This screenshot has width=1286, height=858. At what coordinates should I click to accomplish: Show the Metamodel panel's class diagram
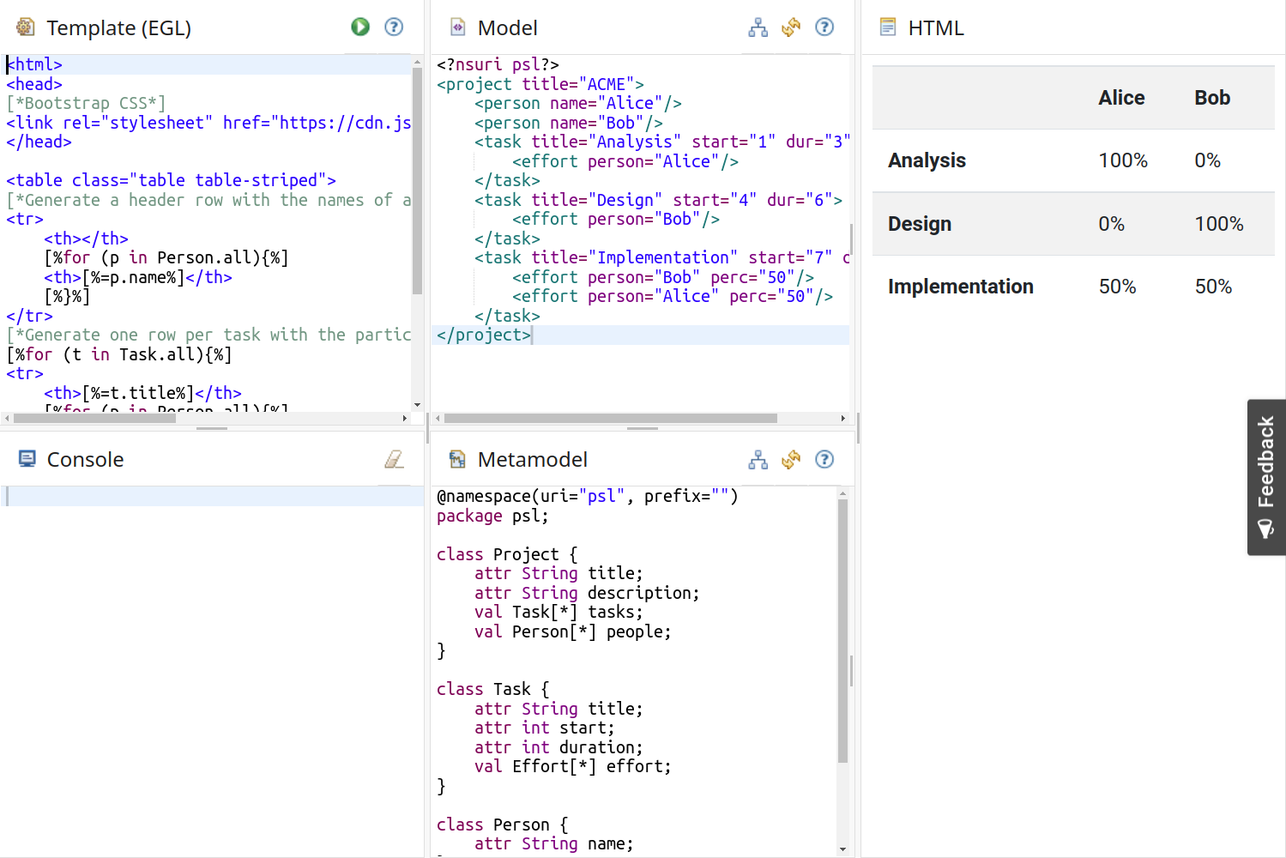[758, 460]
